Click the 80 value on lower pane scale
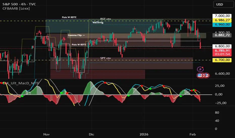 [217, 113]
